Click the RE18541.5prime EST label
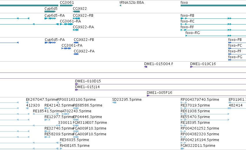 click(x=47, y=111)
